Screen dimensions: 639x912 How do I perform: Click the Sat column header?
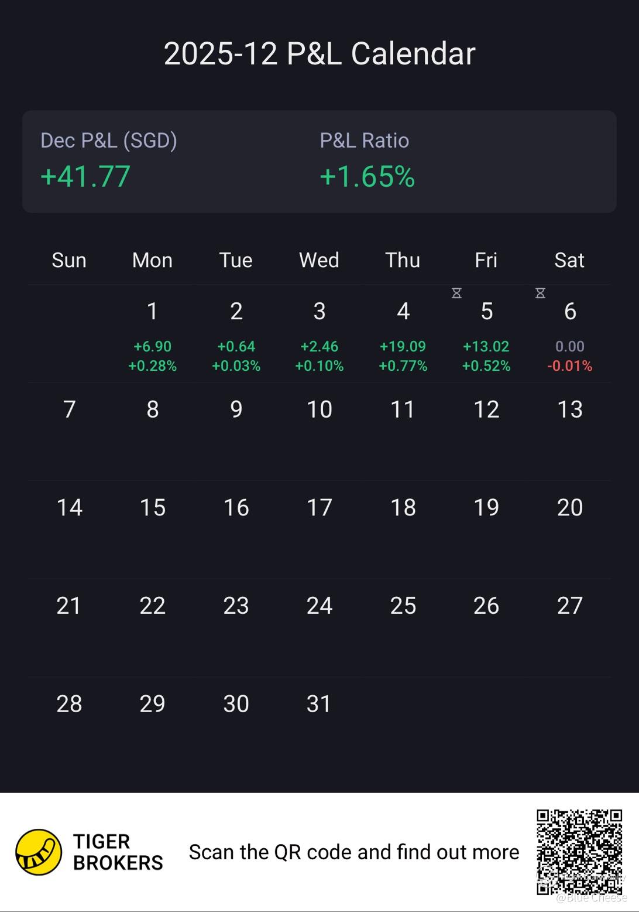[569, 260]
